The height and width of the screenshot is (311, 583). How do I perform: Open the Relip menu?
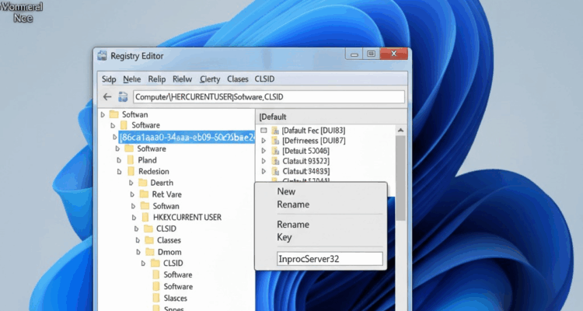tap(156, 79)
